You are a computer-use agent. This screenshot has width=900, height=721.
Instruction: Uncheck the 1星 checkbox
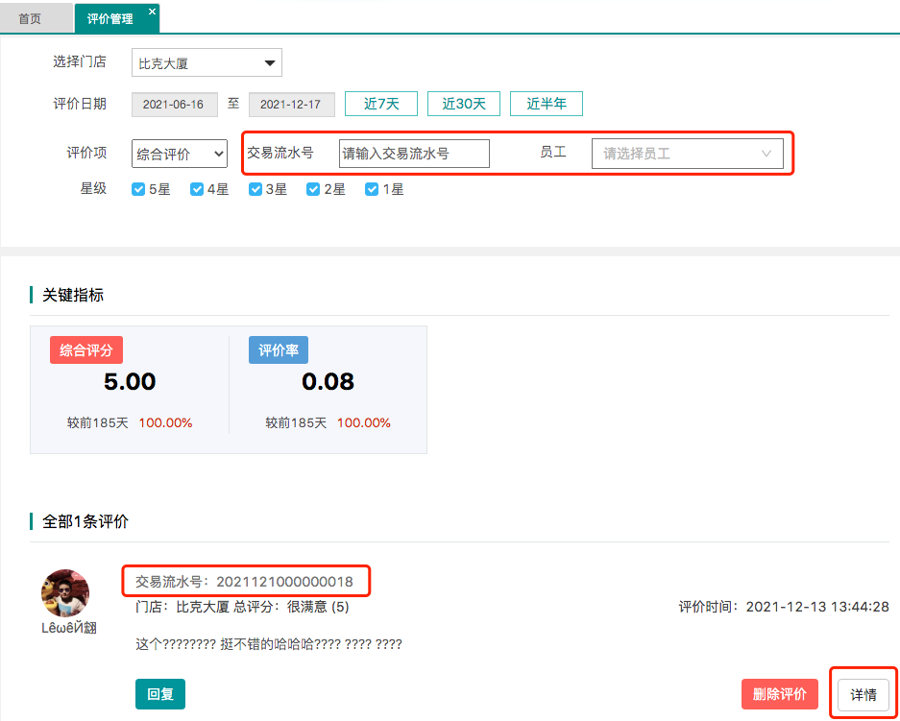click(372, 189)
